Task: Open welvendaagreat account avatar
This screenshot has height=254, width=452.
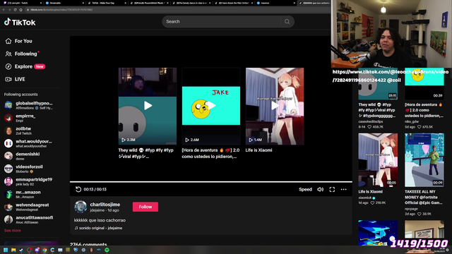Action: 8,207
